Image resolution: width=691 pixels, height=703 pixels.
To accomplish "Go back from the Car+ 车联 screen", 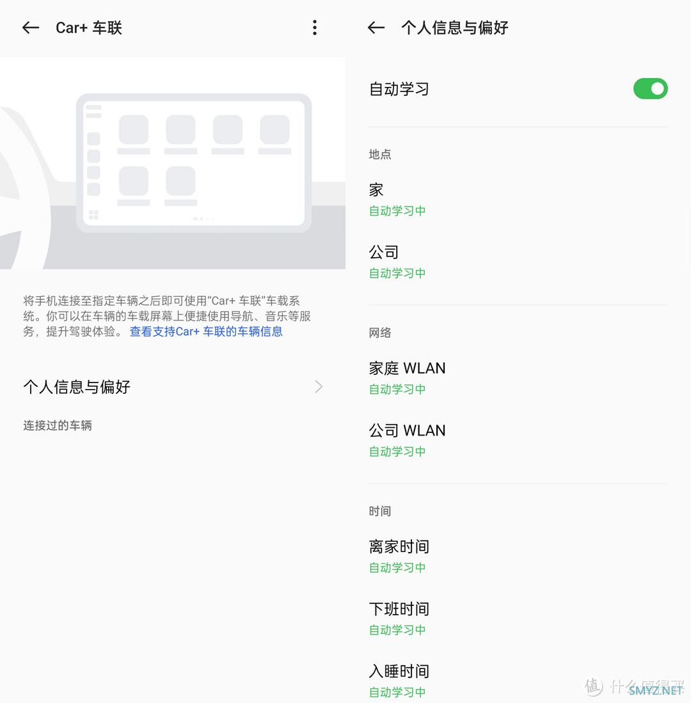I will pyautogui.click(x=31, y=28).
